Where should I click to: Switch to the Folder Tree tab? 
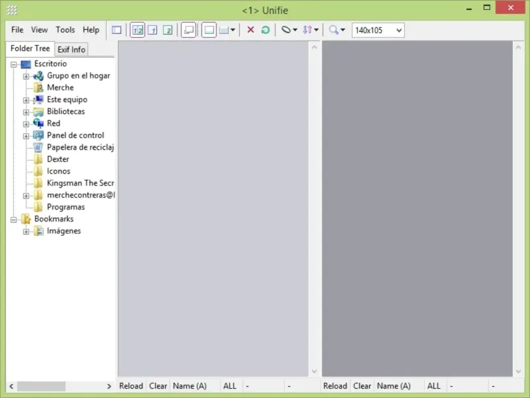click(30, 48)
